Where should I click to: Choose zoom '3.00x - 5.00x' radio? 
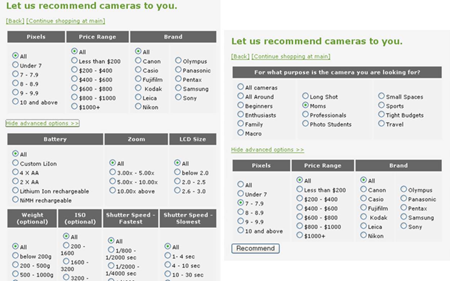[x=112, y=172]
